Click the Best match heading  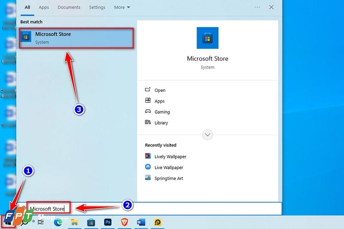click(x=31, y=22)
